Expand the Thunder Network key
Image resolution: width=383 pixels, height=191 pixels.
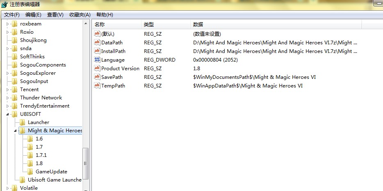7,98
